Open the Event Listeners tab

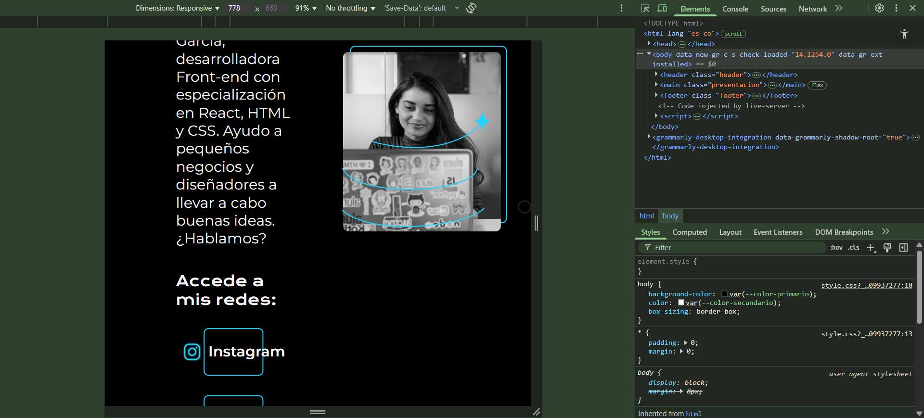[x=778, y=232]
